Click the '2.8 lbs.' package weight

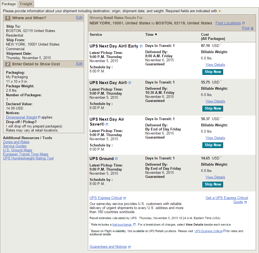pos(11,90)
